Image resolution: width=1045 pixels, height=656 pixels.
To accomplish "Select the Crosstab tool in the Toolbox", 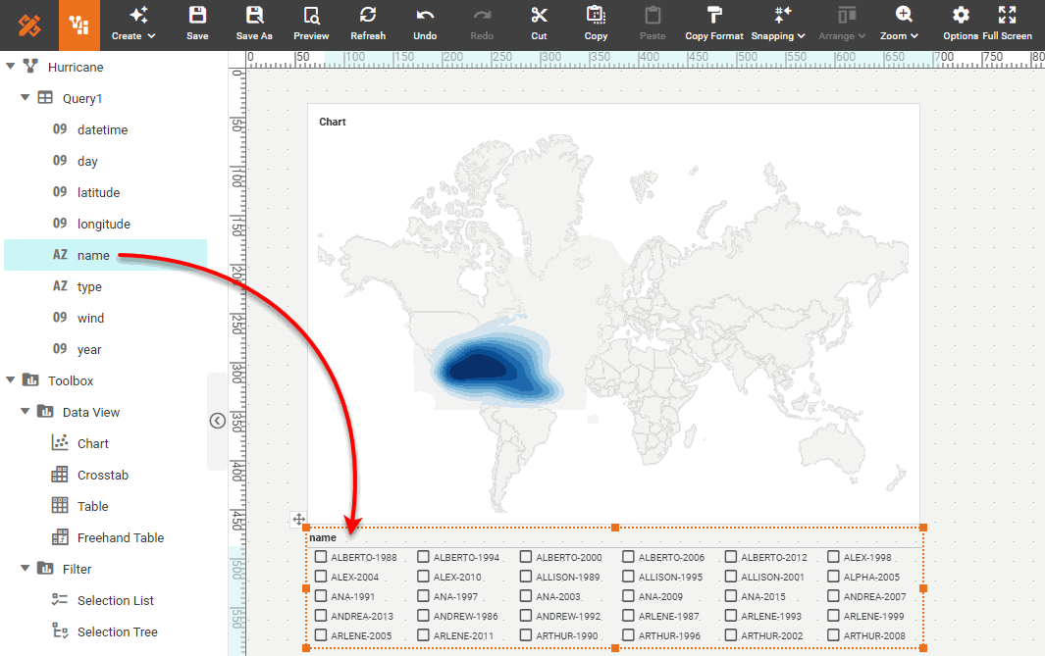I will coord(101,475).
